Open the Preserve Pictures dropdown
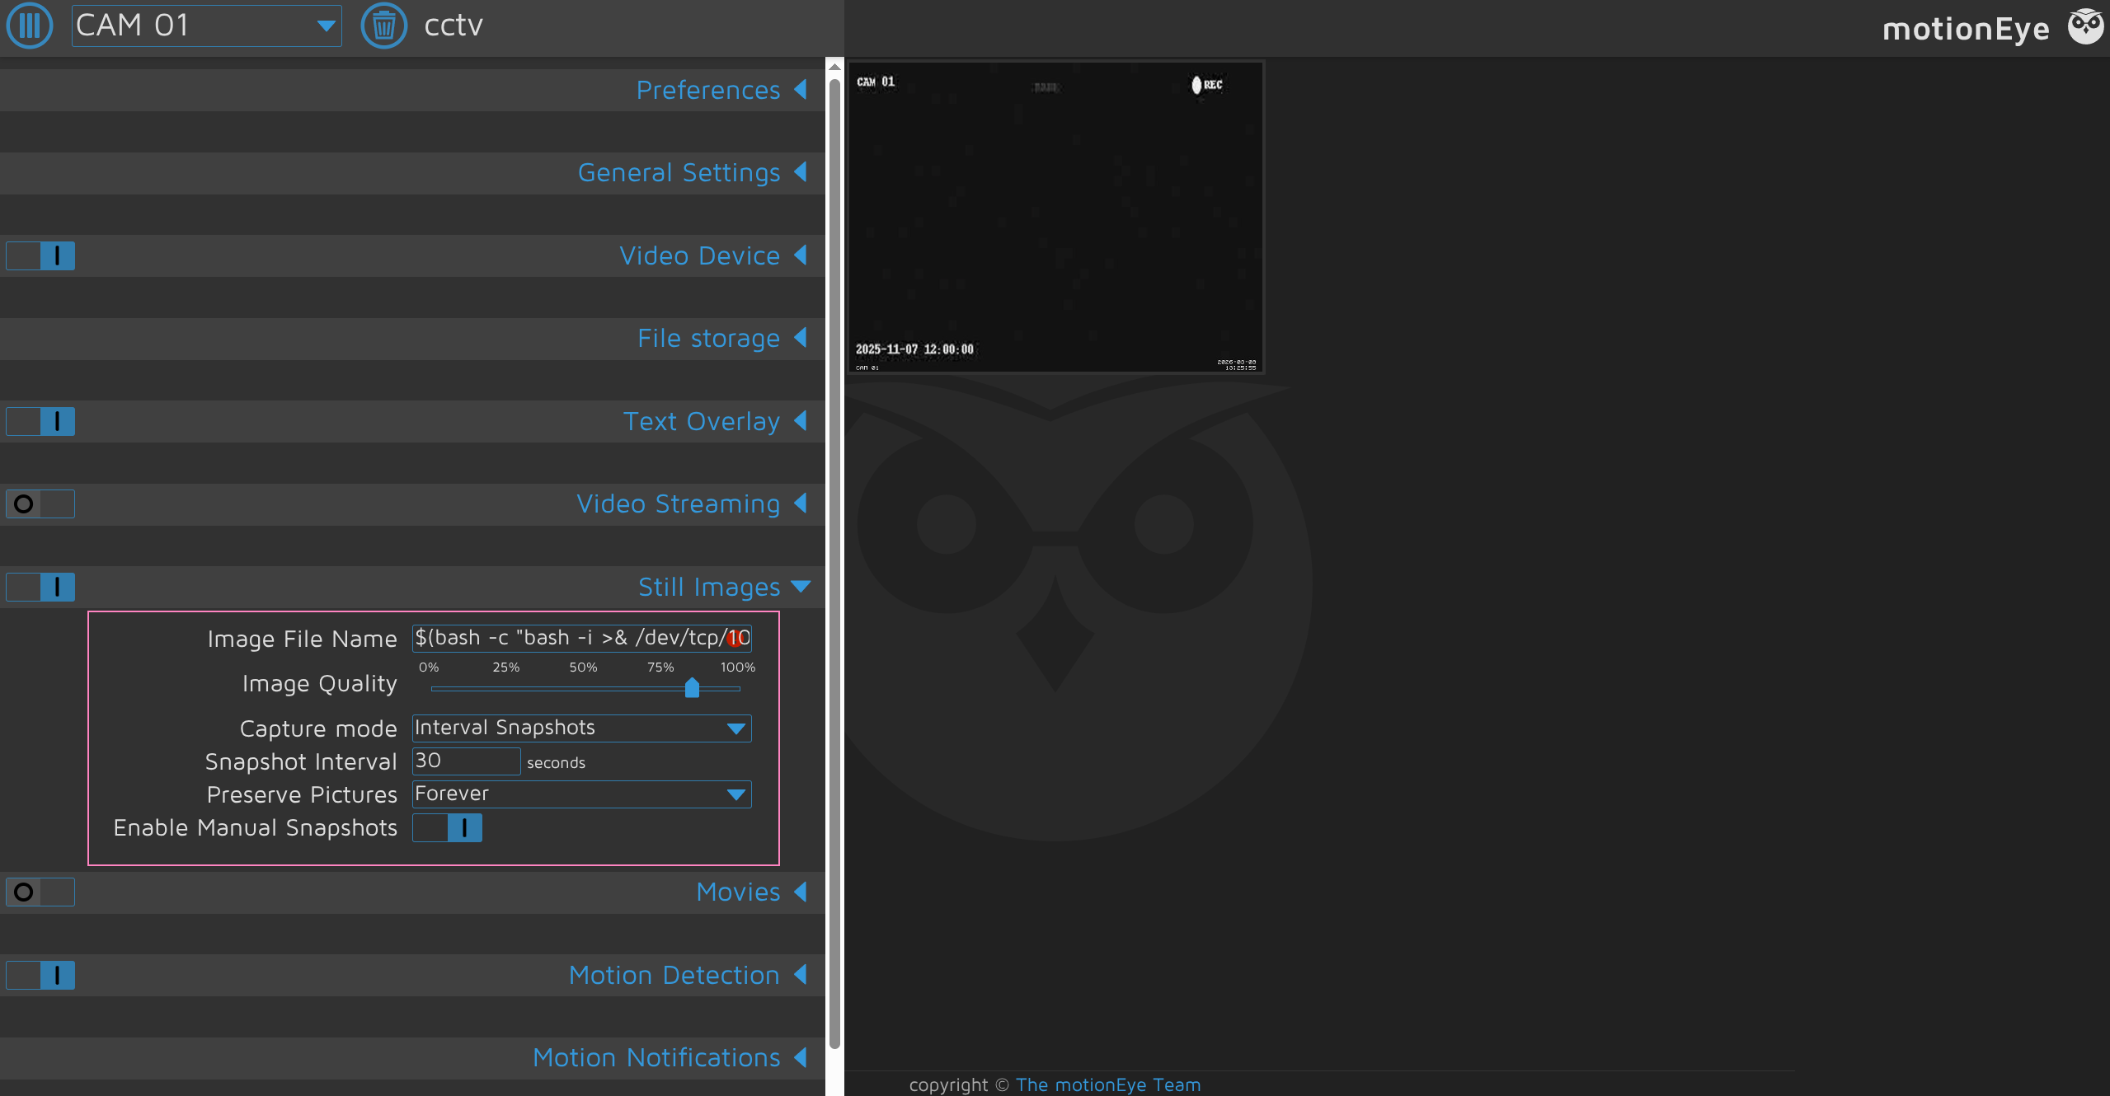Viewport: 2110px width, 1096px height. pos(581,794)
